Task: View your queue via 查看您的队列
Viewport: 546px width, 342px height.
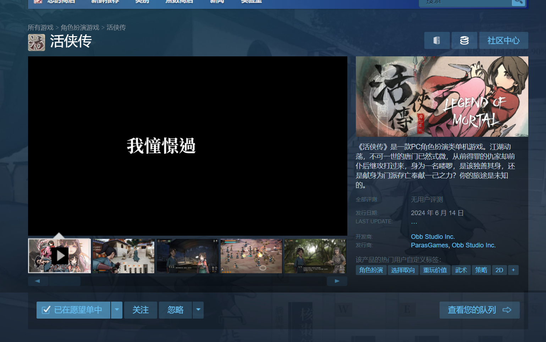Action: (479, 310)
